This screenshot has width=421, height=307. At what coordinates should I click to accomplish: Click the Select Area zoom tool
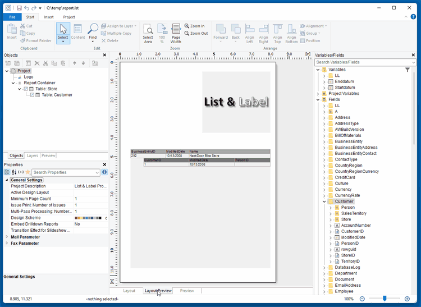tap(148, 34)
